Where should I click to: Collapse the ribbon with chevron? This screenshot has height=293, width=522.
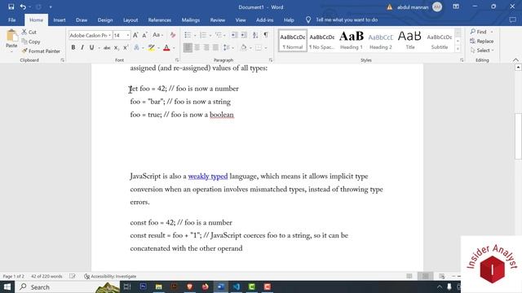click(x=515, y=60)
